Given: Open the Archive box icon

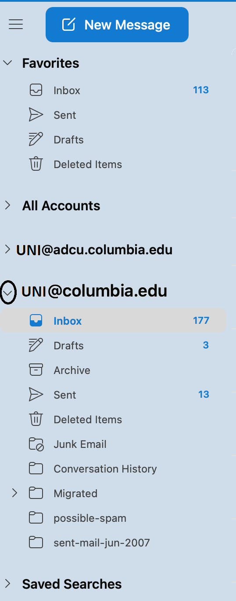Looking at the screenshot, I should coord(36,370).
